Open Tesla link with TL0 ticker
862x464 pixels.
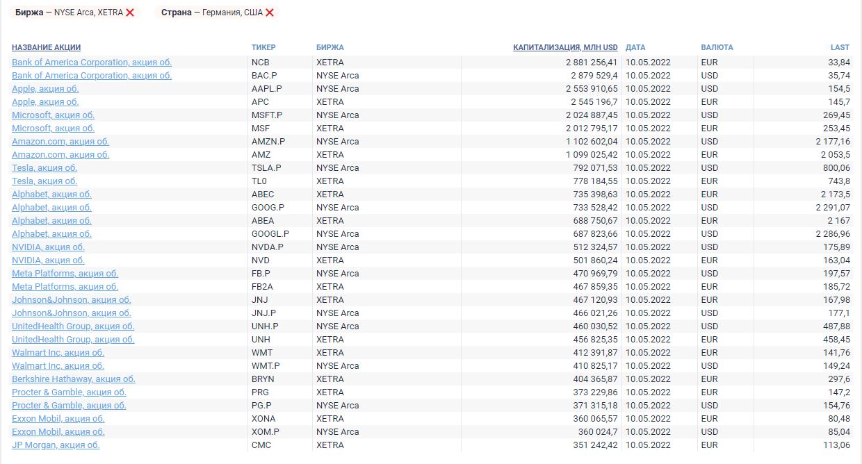click(44, 181)
